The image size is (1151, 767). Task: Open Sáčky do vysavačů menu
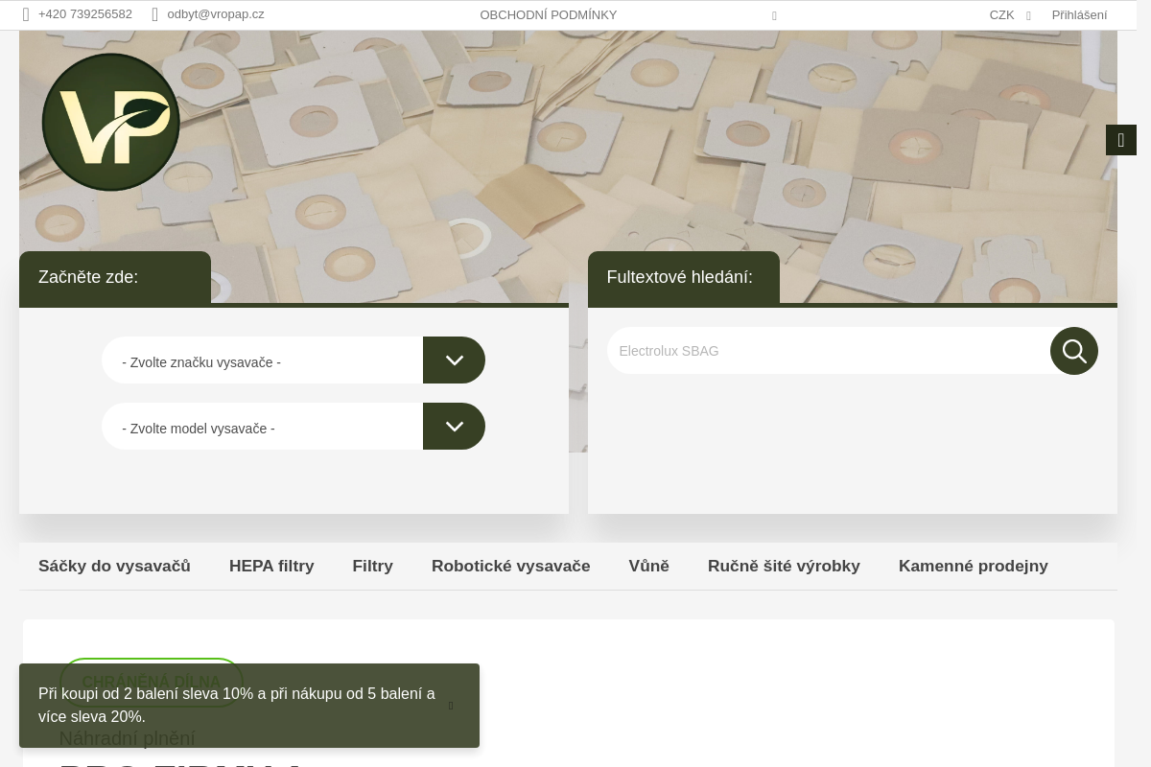click(x=114, y=566)
